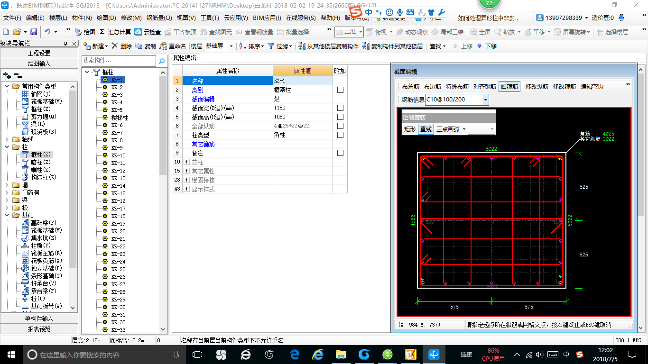Click the 全屏 full screen tool
The width and height of the screenshot is (648, 364).
480,32
